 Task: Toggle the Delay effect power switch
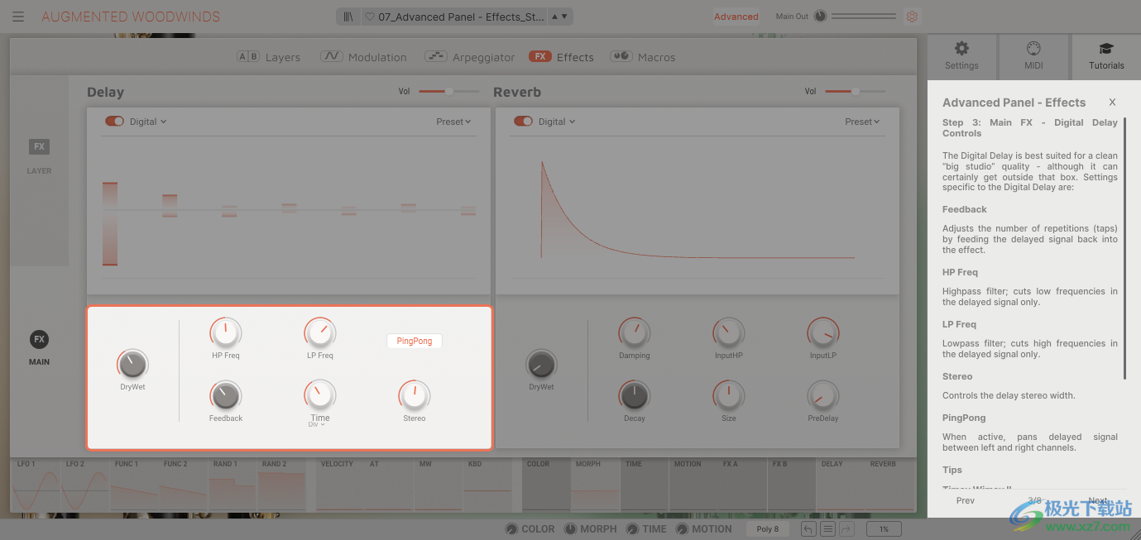tap(114, 122)
